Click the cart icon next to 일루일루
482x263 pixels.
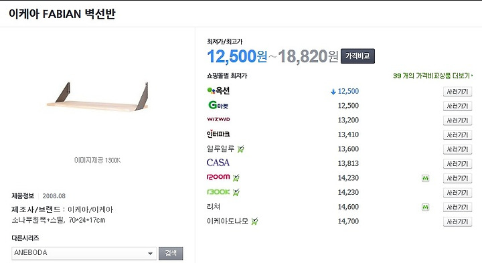[241, 149]
